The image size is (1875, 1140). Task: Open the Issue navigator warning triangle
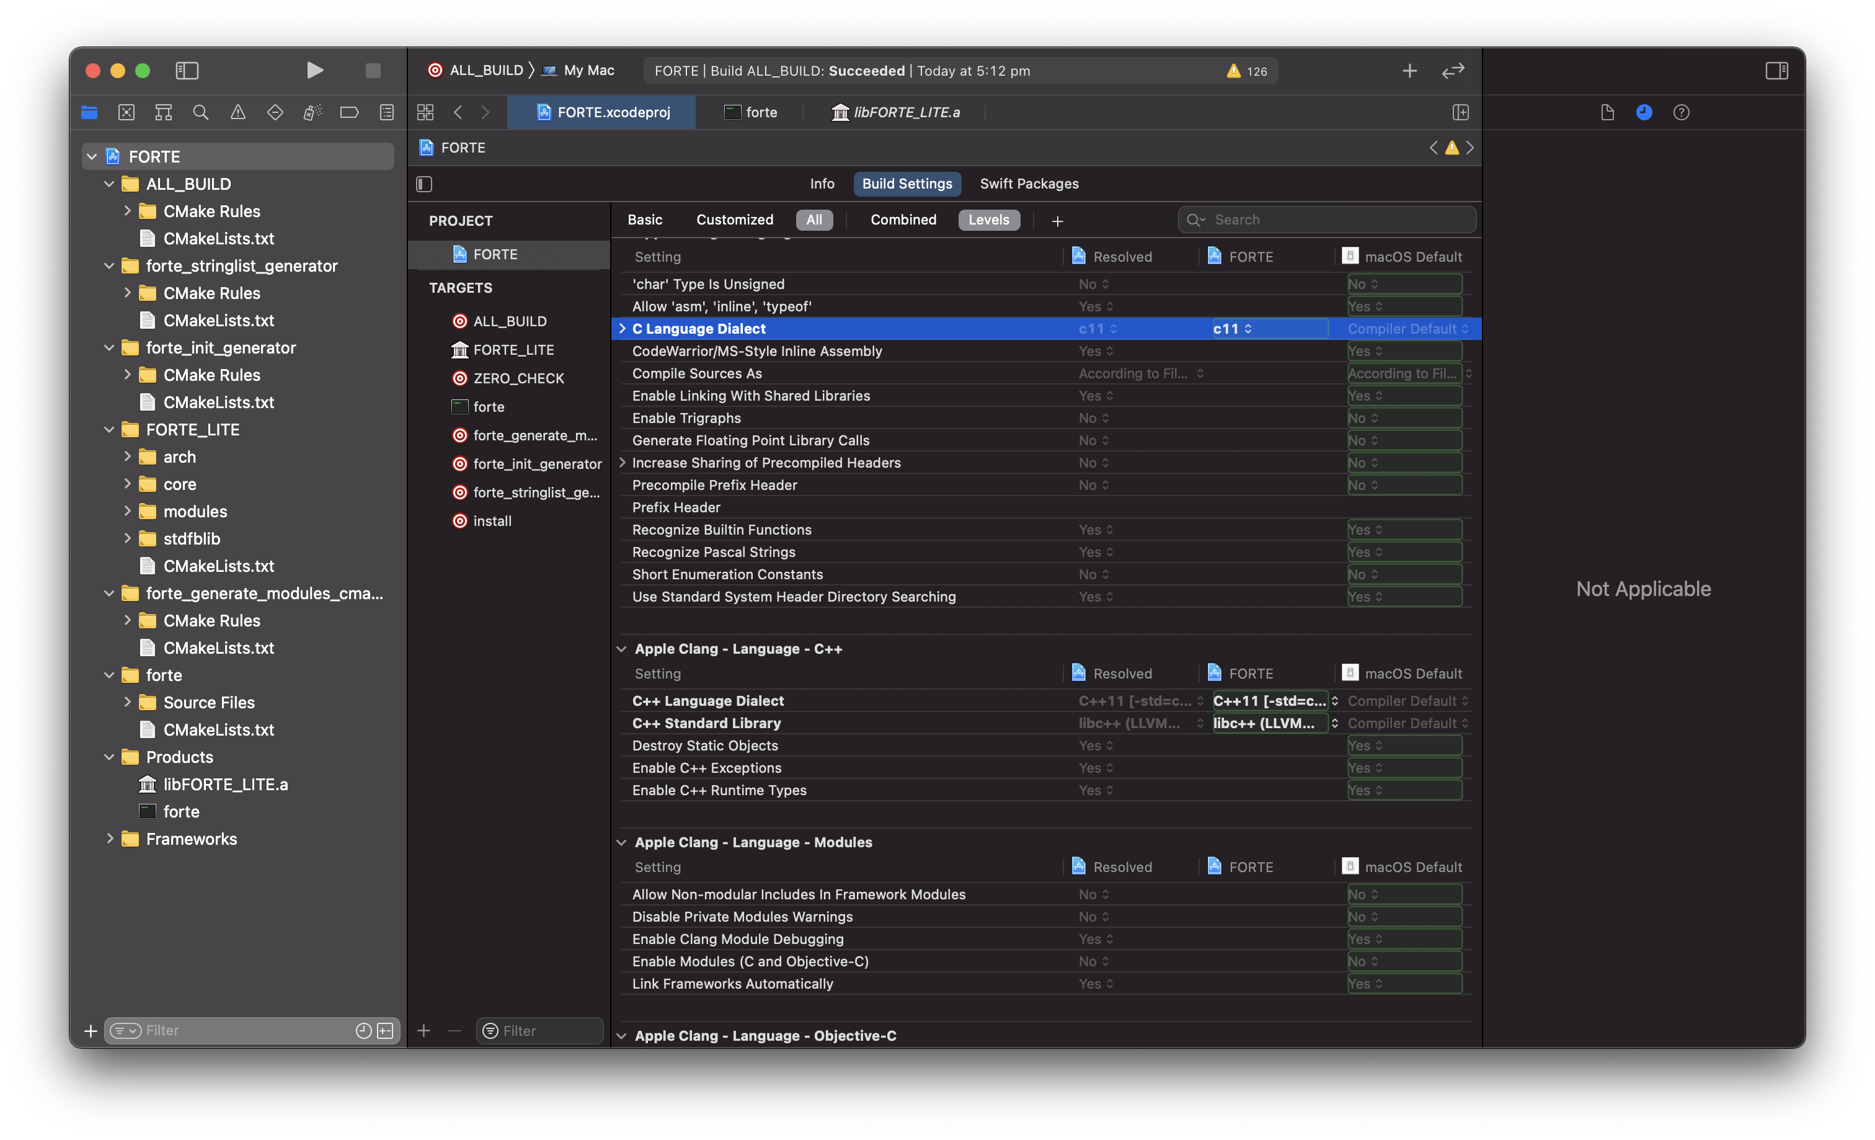(238, 113)
